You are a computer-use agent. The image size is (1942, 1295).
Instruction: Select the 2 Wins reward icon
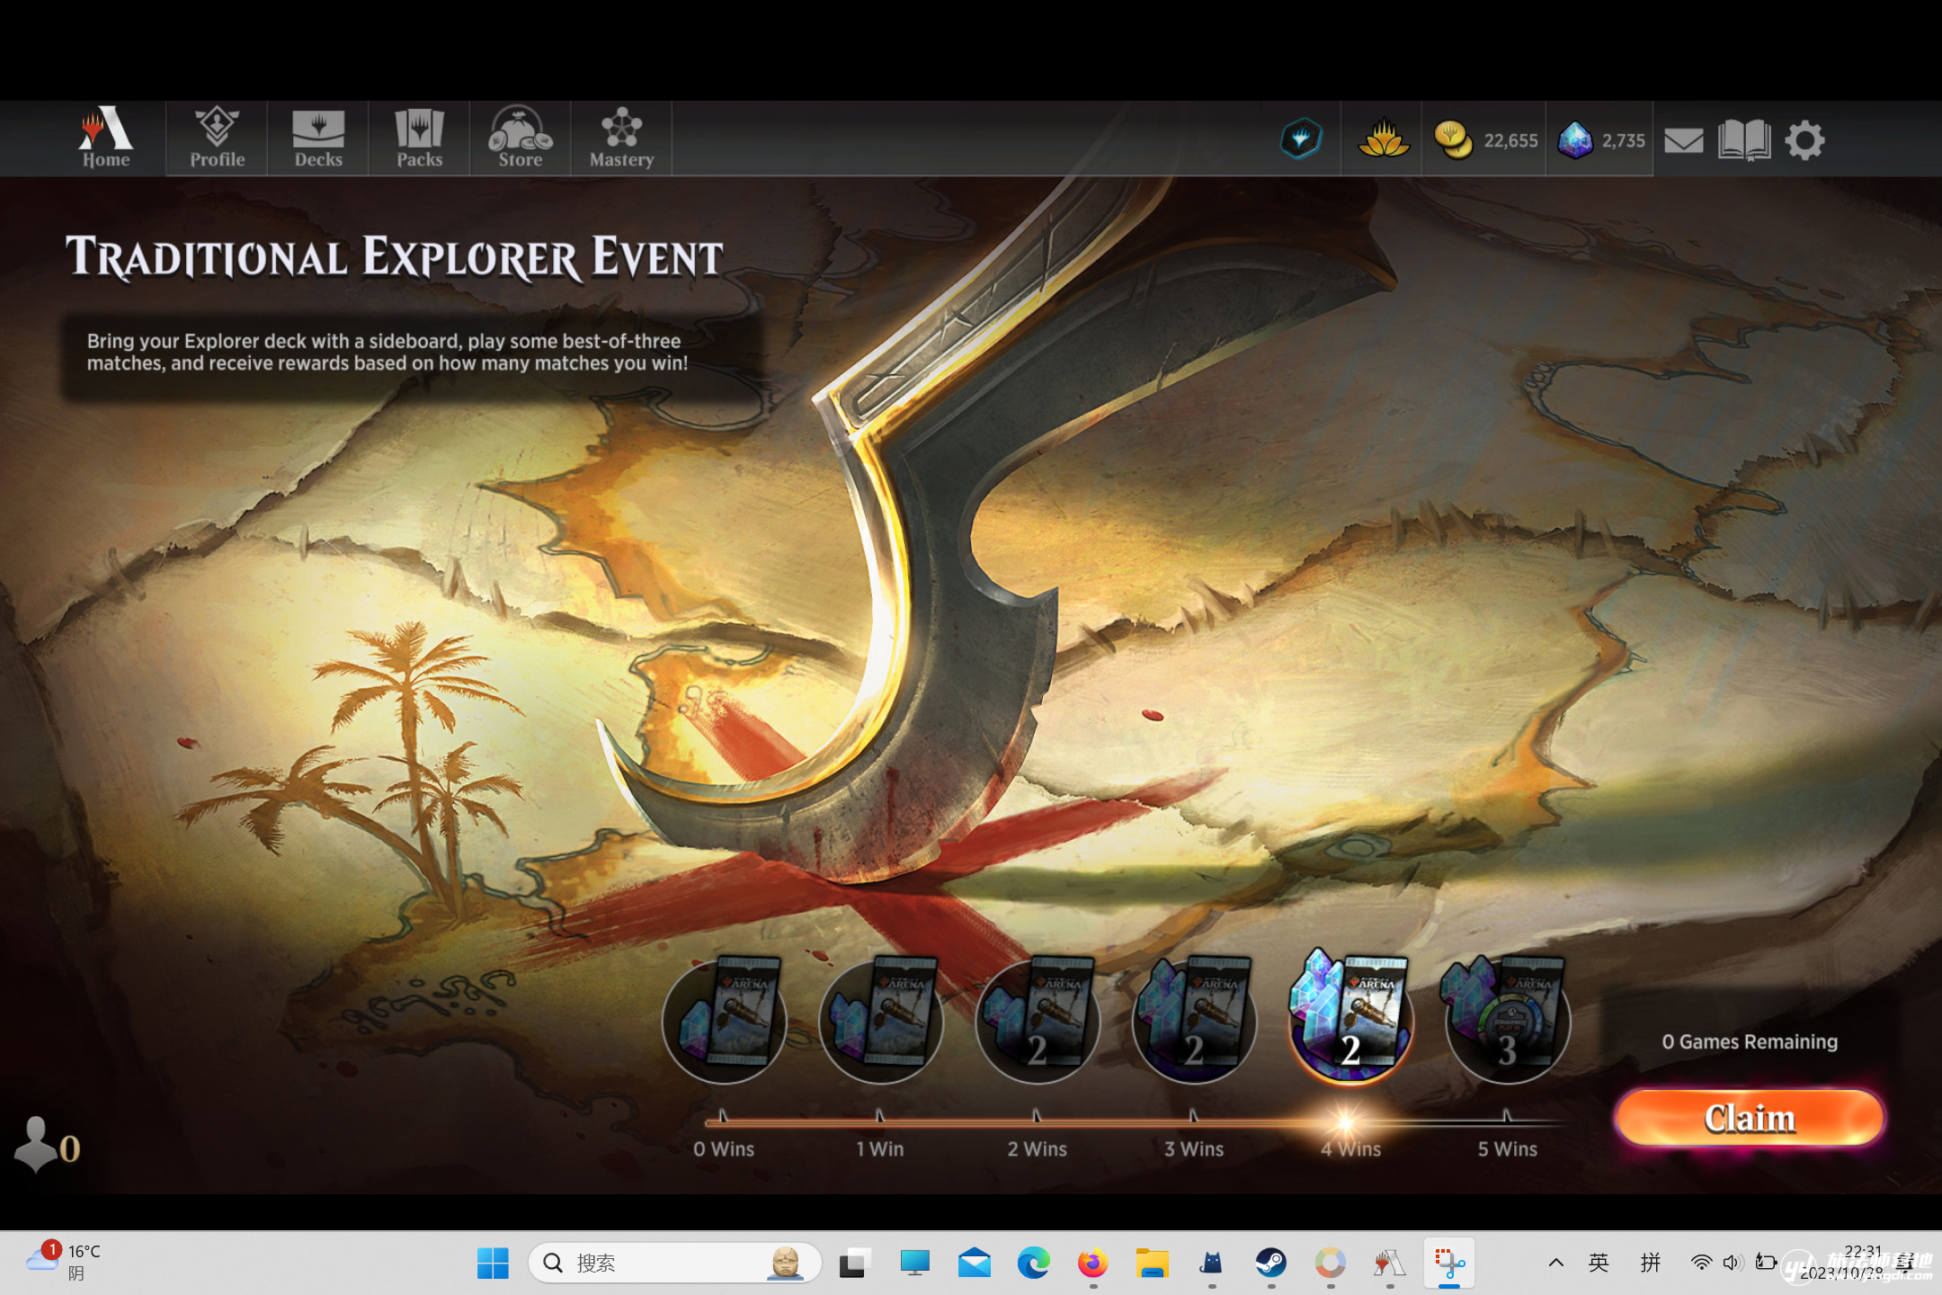click(x=1038, y=1020)
